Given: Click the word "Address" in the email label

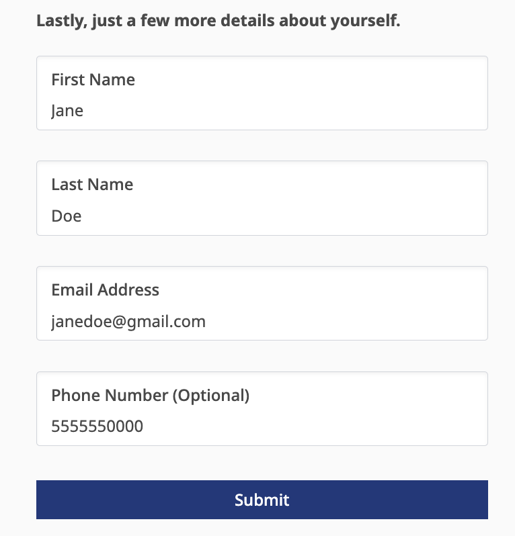Looking at the screenshot, I should click(128, 290).
